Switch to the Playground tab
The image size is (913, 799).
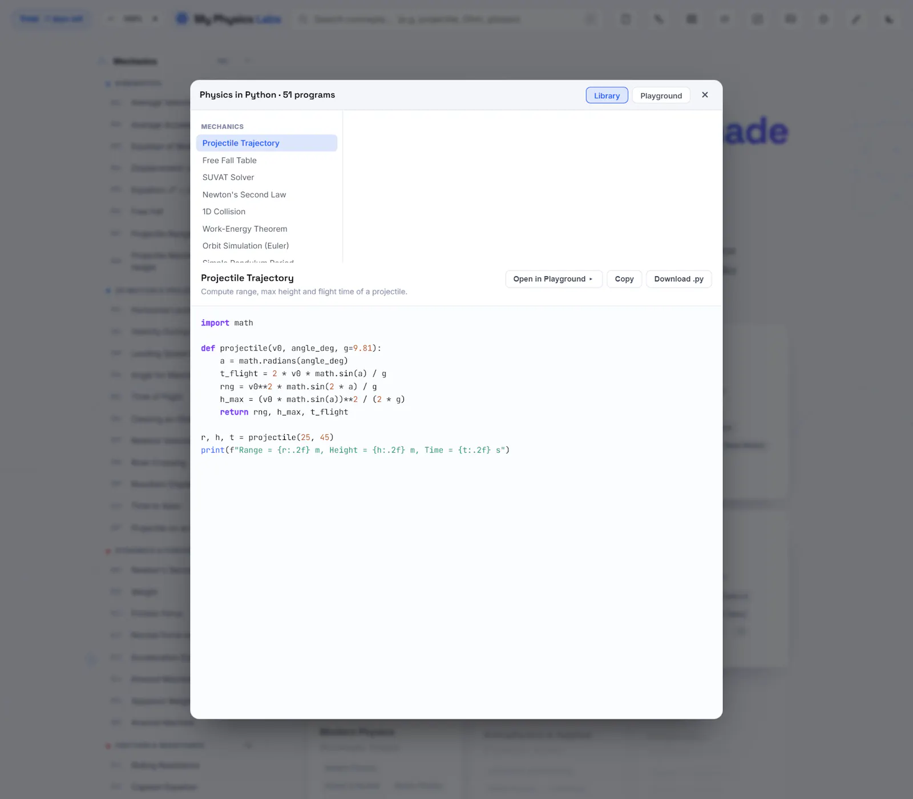661,95
